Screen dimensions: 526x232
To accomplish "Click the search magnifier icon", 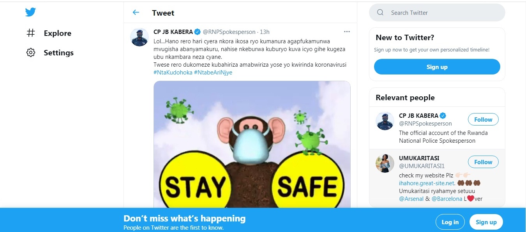I will point(380,12).
